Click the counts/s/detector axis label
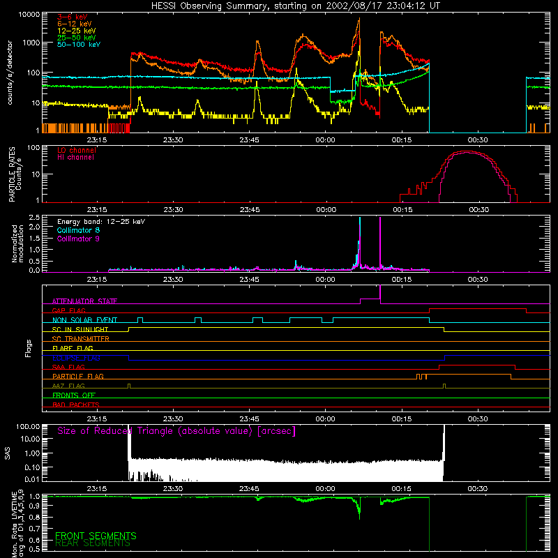The image size is (558, 558). click(x=10, y=73)
